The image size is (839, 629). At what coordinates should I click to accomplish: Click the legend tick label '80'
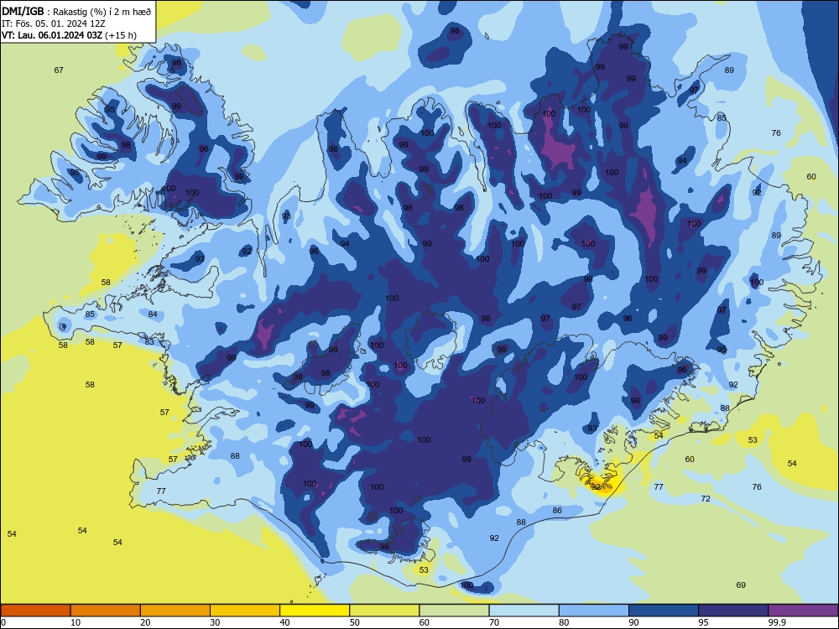click(564, 622)
